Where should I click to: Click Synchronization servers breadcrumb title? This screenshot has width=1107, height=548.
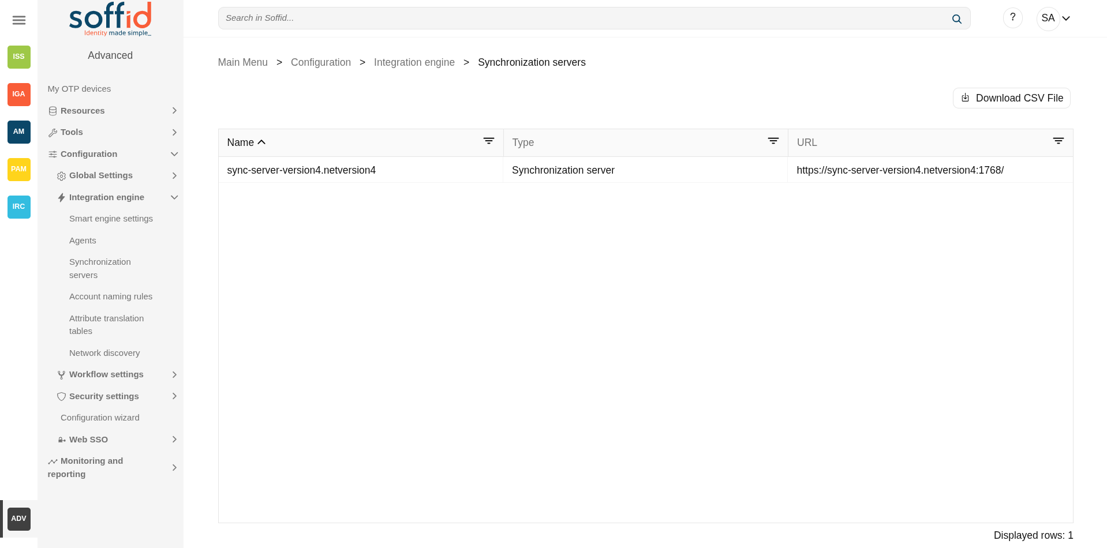click(x=532, y=62)
